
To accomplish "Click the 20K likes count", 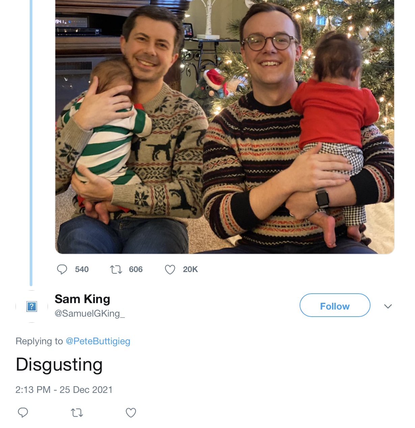I will [190, 269].
